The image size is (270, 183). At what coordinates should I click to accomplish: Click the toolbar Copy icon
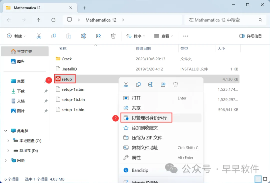coord(54,36)
